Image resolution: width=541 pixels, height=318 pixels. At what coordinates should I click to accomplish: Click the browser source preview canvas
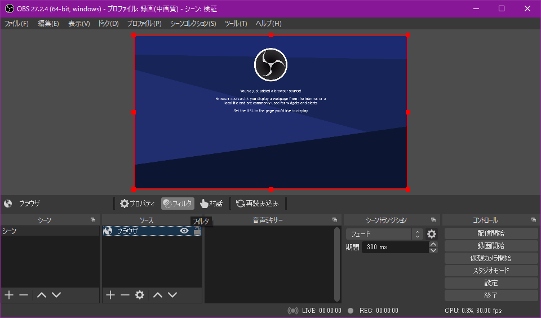271,112
